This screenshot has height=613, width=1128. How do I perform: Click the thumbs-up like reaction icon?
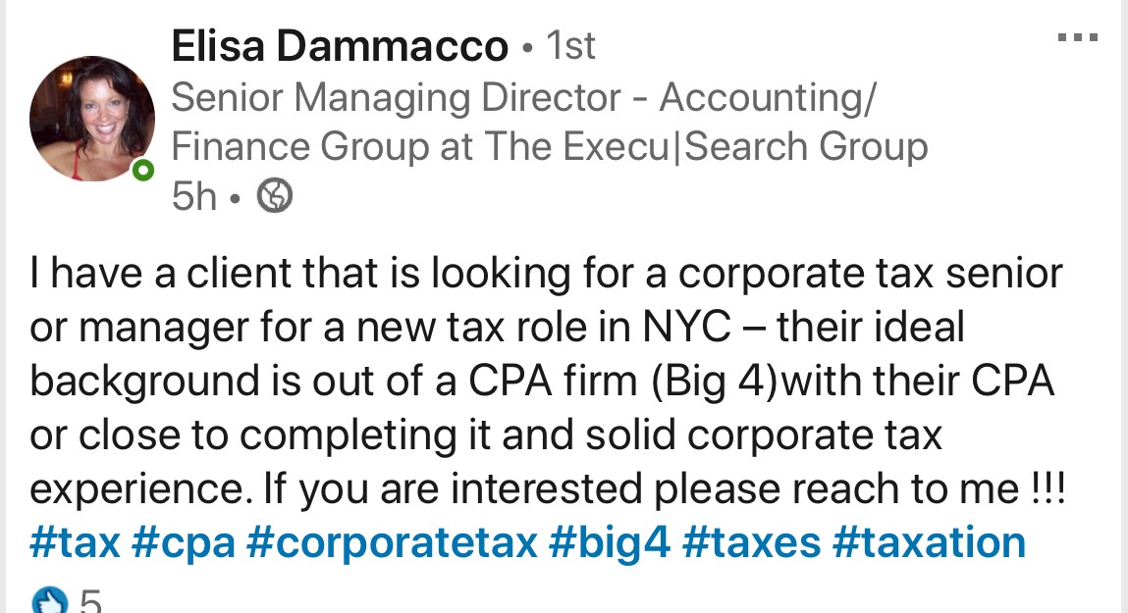pyautogui.click(x=50, y=601)
